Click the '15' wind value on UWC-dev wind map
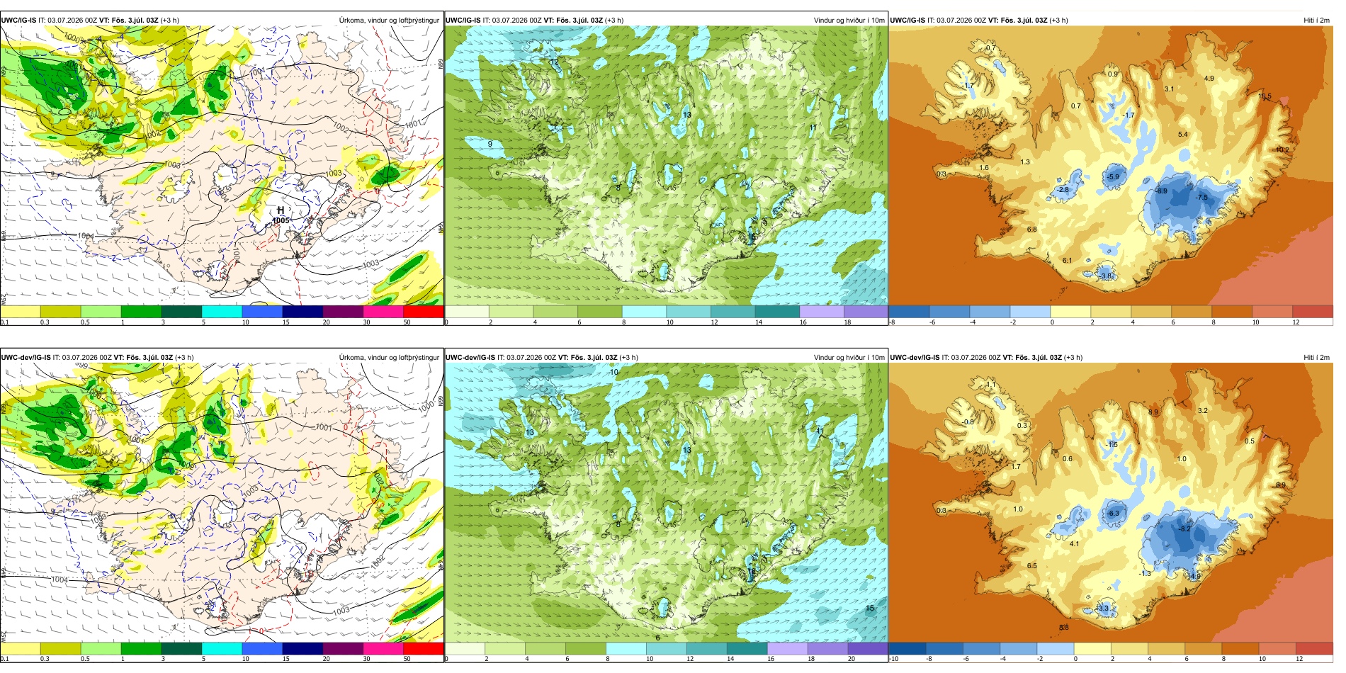 (870, 608)
